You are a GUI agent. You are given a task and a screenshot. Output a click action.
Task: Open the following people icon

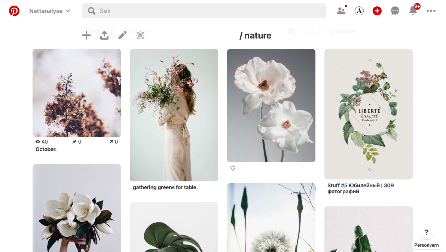(x=341, y=11)
